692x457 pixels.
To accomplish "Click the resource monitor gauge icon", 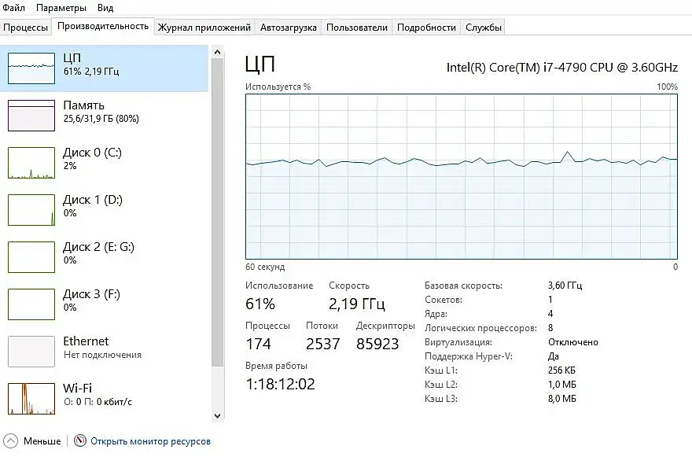I will point(80,440).
